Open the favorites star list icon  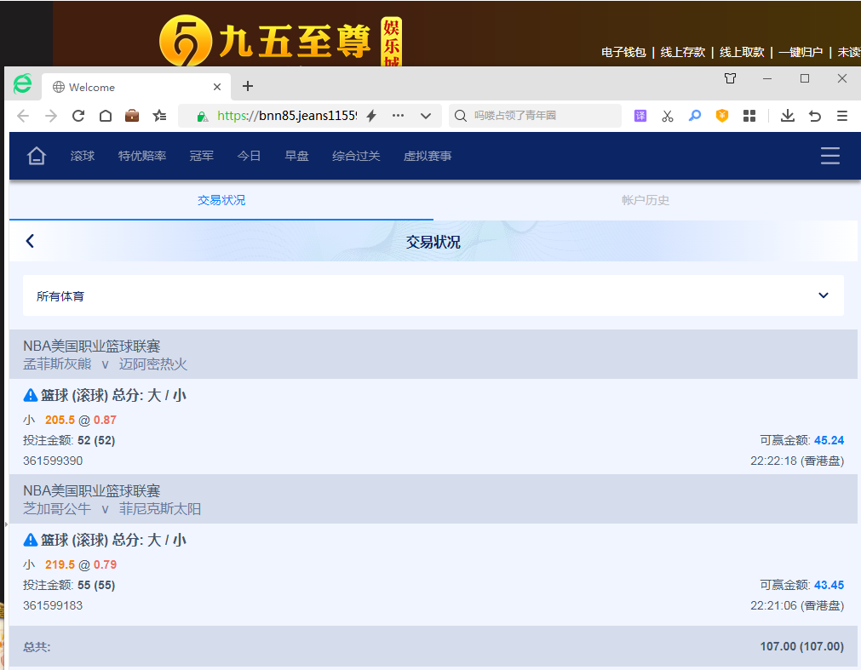(x=160, y=116)
